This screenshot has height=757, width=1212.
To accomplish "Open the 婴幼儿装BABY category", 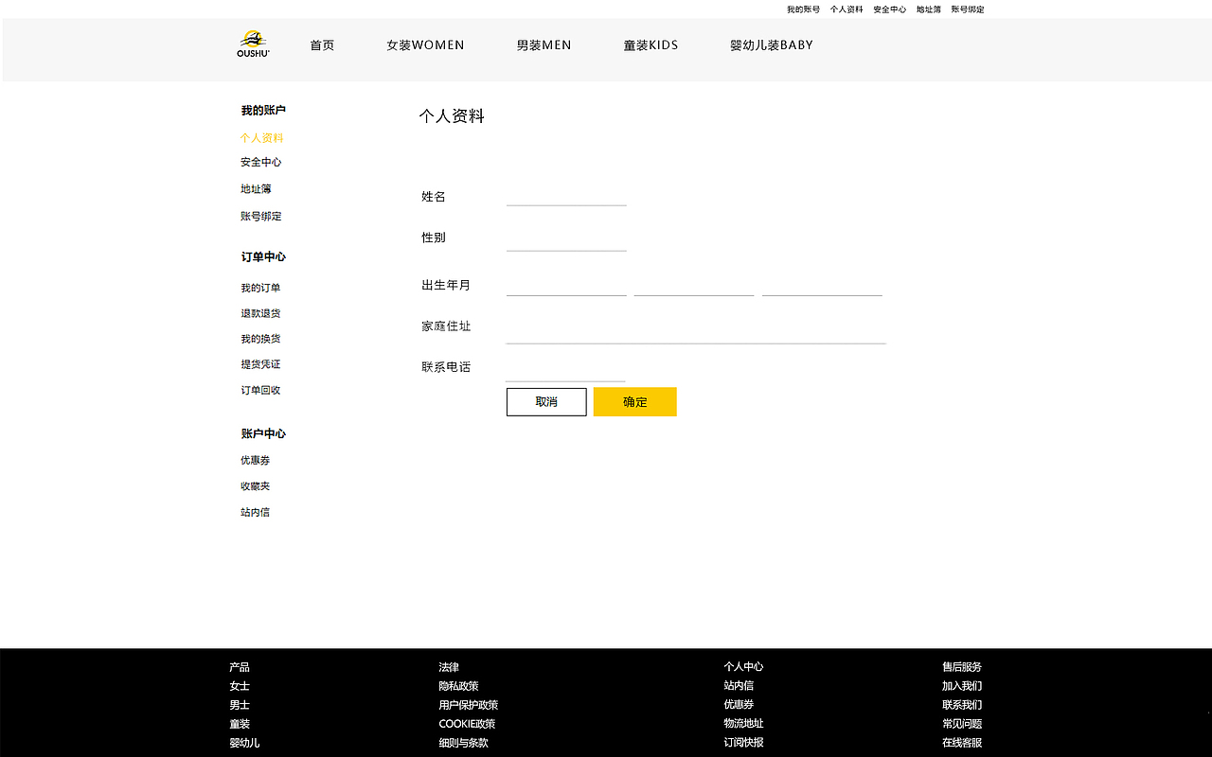I will click(x=772, y=44).
